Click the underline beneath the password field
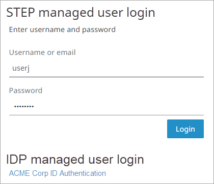 click(106, 115)
